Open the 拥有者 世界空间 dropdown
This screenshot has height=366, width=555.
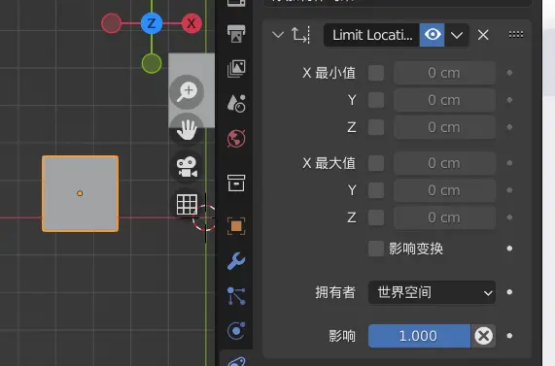click(x=432, y=292)
